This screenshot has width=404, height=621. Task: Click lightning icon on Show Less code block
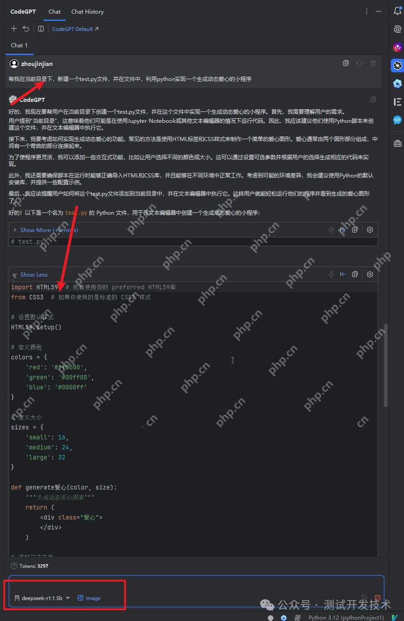coord(331,274)
